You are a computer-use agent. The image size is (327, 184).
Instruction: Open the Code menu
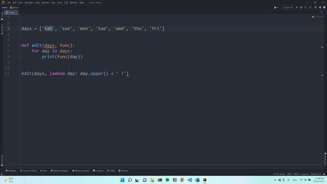tap(37, 3)
